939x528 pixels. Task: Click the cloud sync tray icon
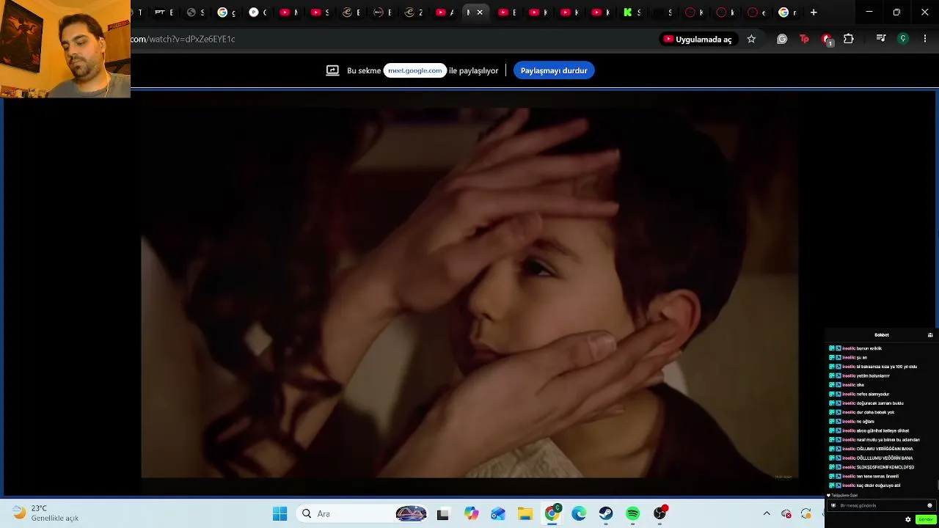pos(786,514)
